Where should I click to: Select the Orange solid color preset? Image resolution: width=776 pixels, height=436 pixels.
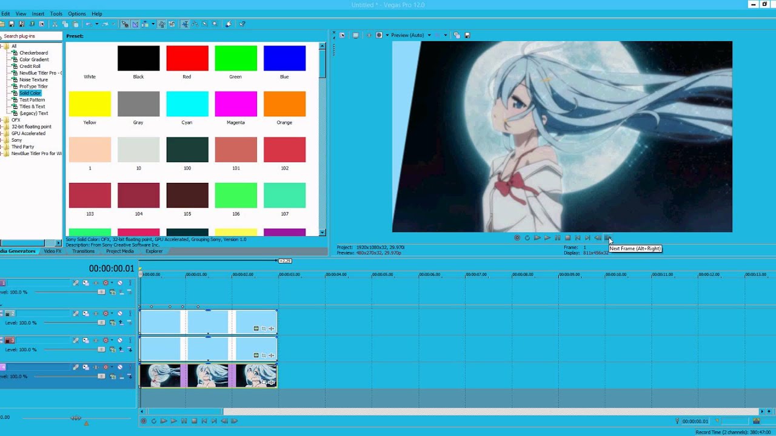(x=284, y=104)
